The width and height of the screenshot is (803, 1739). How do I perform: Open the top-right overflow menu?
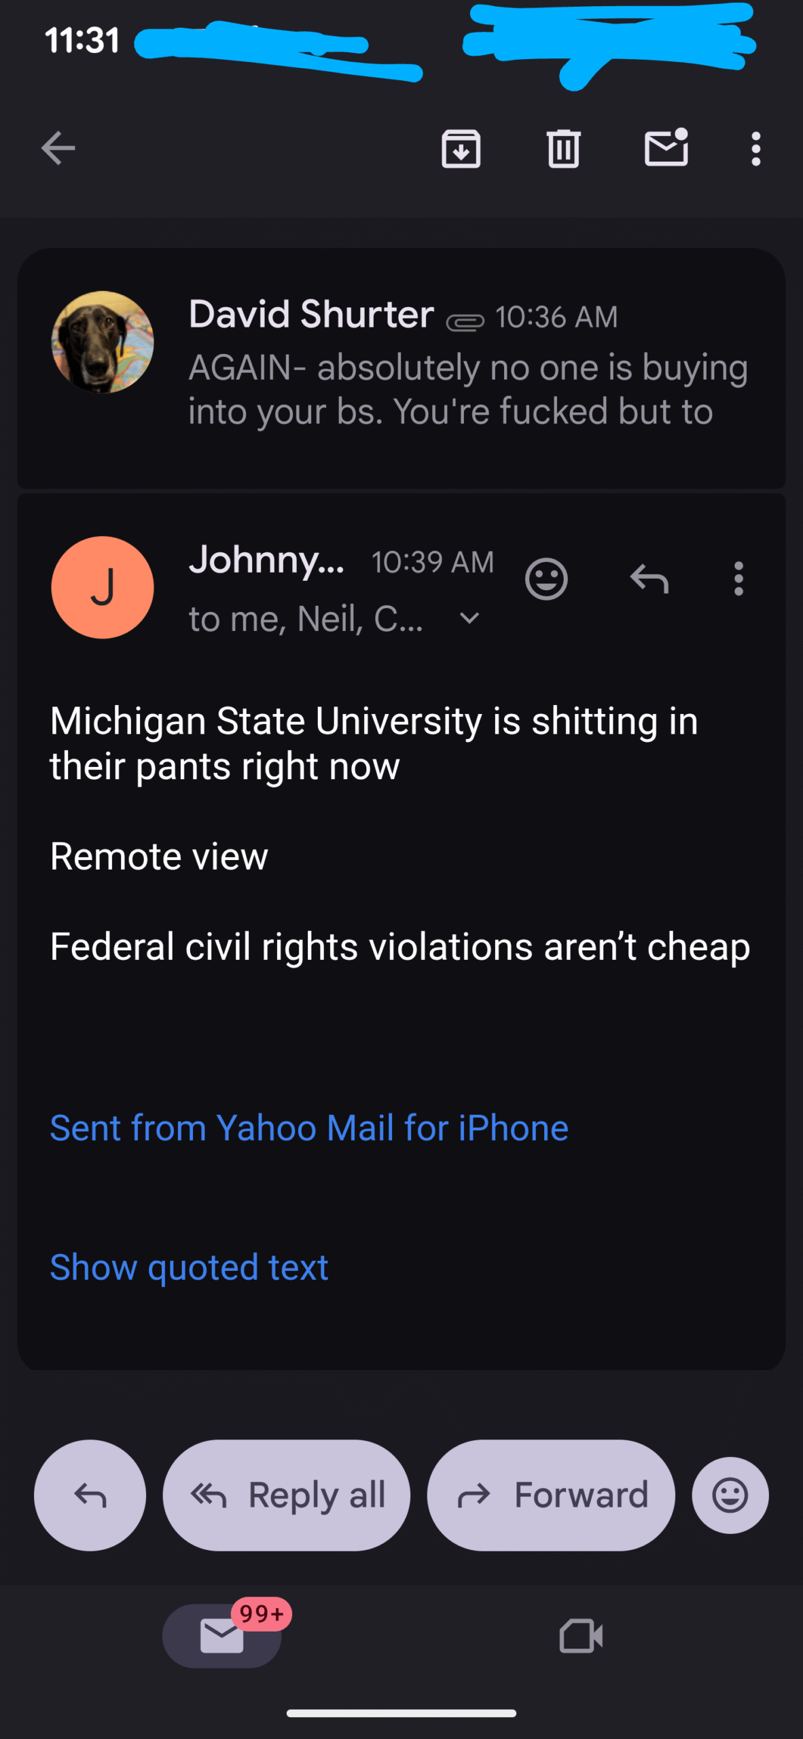click(x=755, y=149)
